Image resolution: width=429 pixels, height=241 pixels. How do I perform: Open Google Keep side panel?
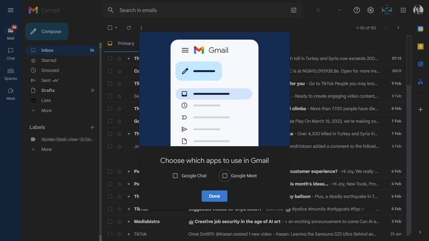tap(421, 46)
